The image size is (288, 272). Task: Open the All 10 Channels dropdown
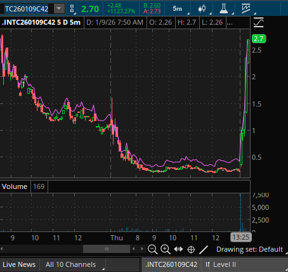[x=72, y=264]
